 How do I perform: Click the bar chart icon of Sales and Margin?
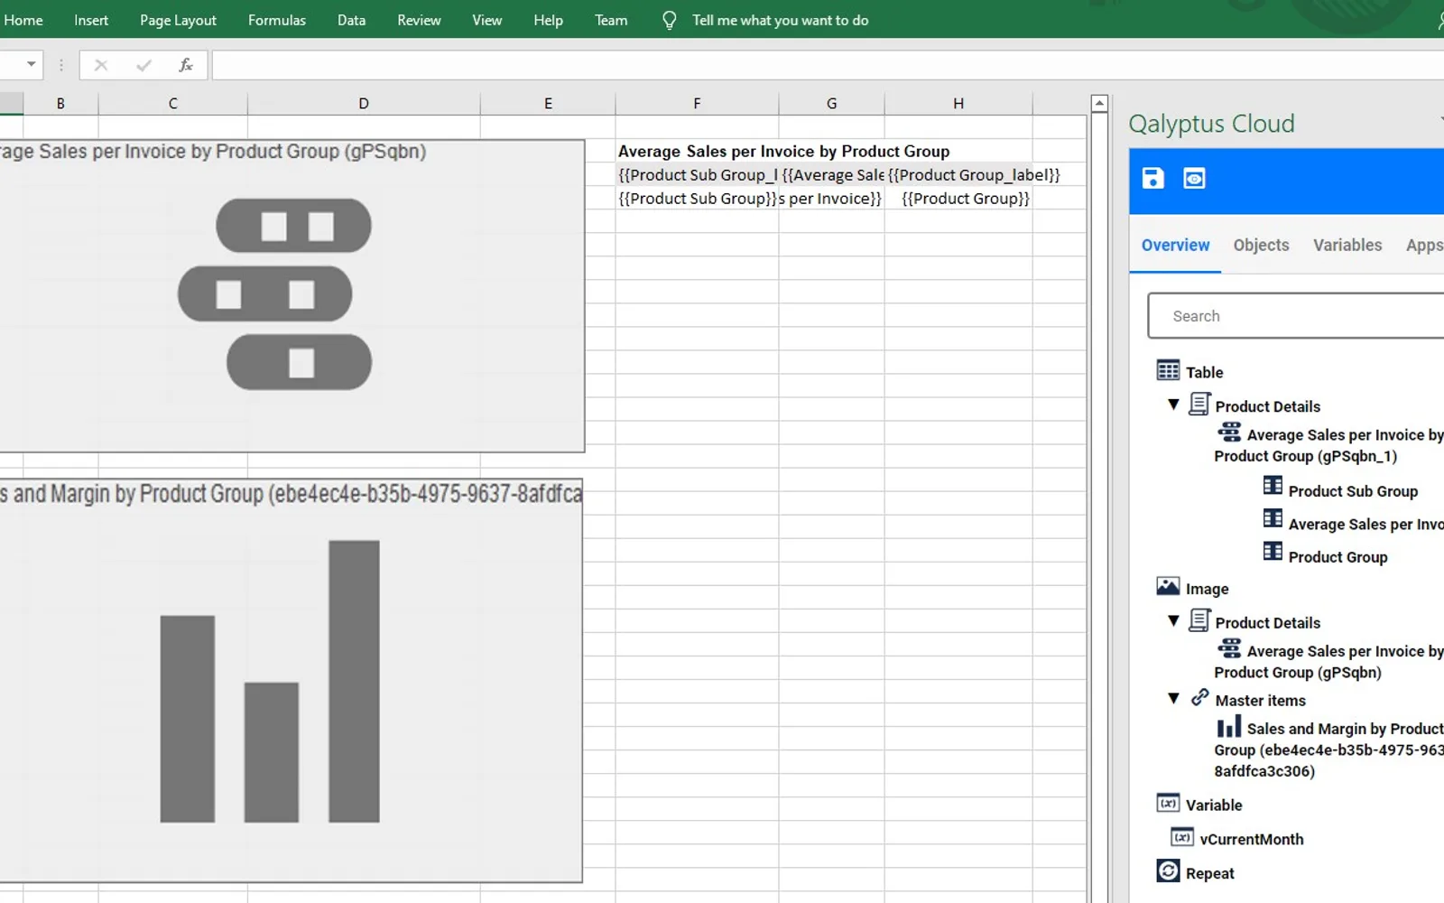pyautogui.click(x=1229, y=727)
